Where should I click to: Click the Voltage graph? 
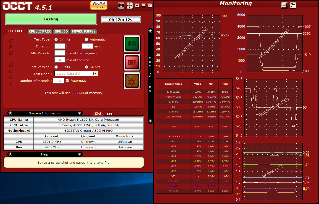click(x=273, y=171)
